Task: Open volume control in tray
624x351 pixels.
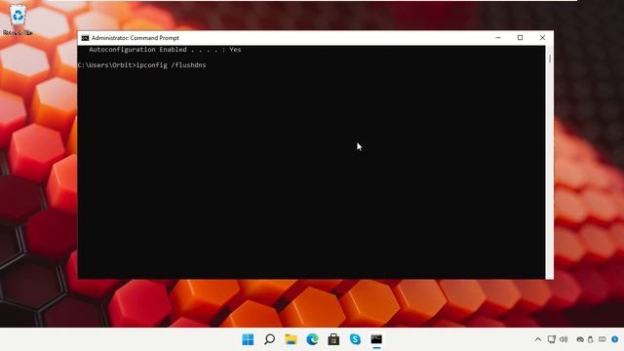Action: click(564, 339)
